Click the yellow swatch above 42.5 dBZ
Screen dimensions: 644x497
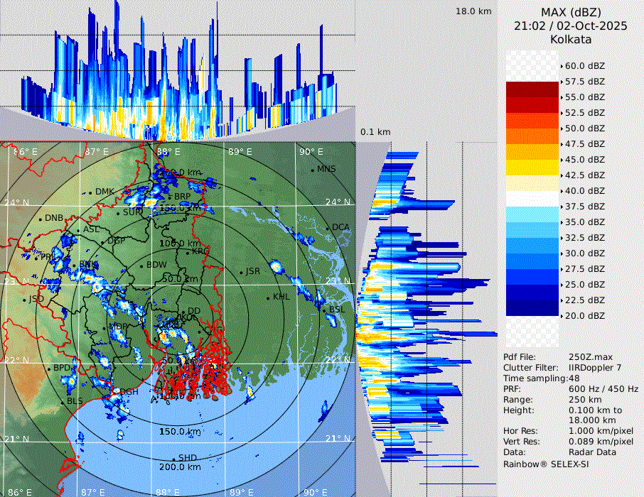coord(532,168)
